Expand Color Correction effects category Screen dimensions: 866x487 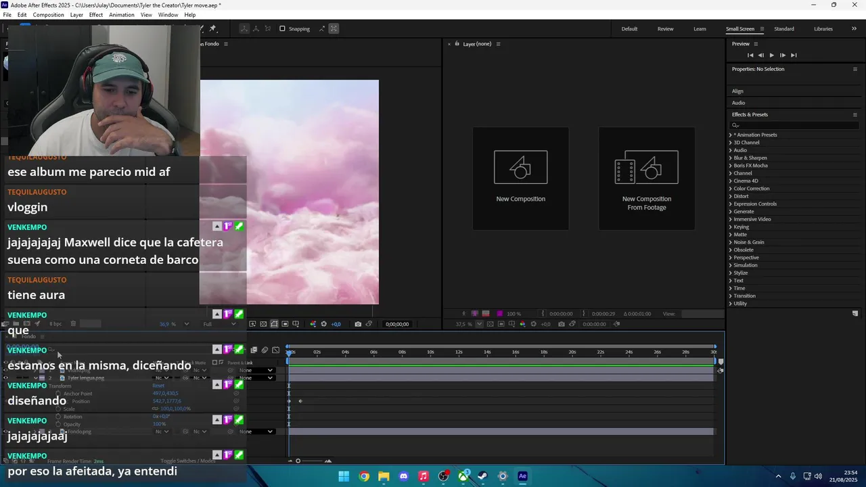(x=731, y=189)
